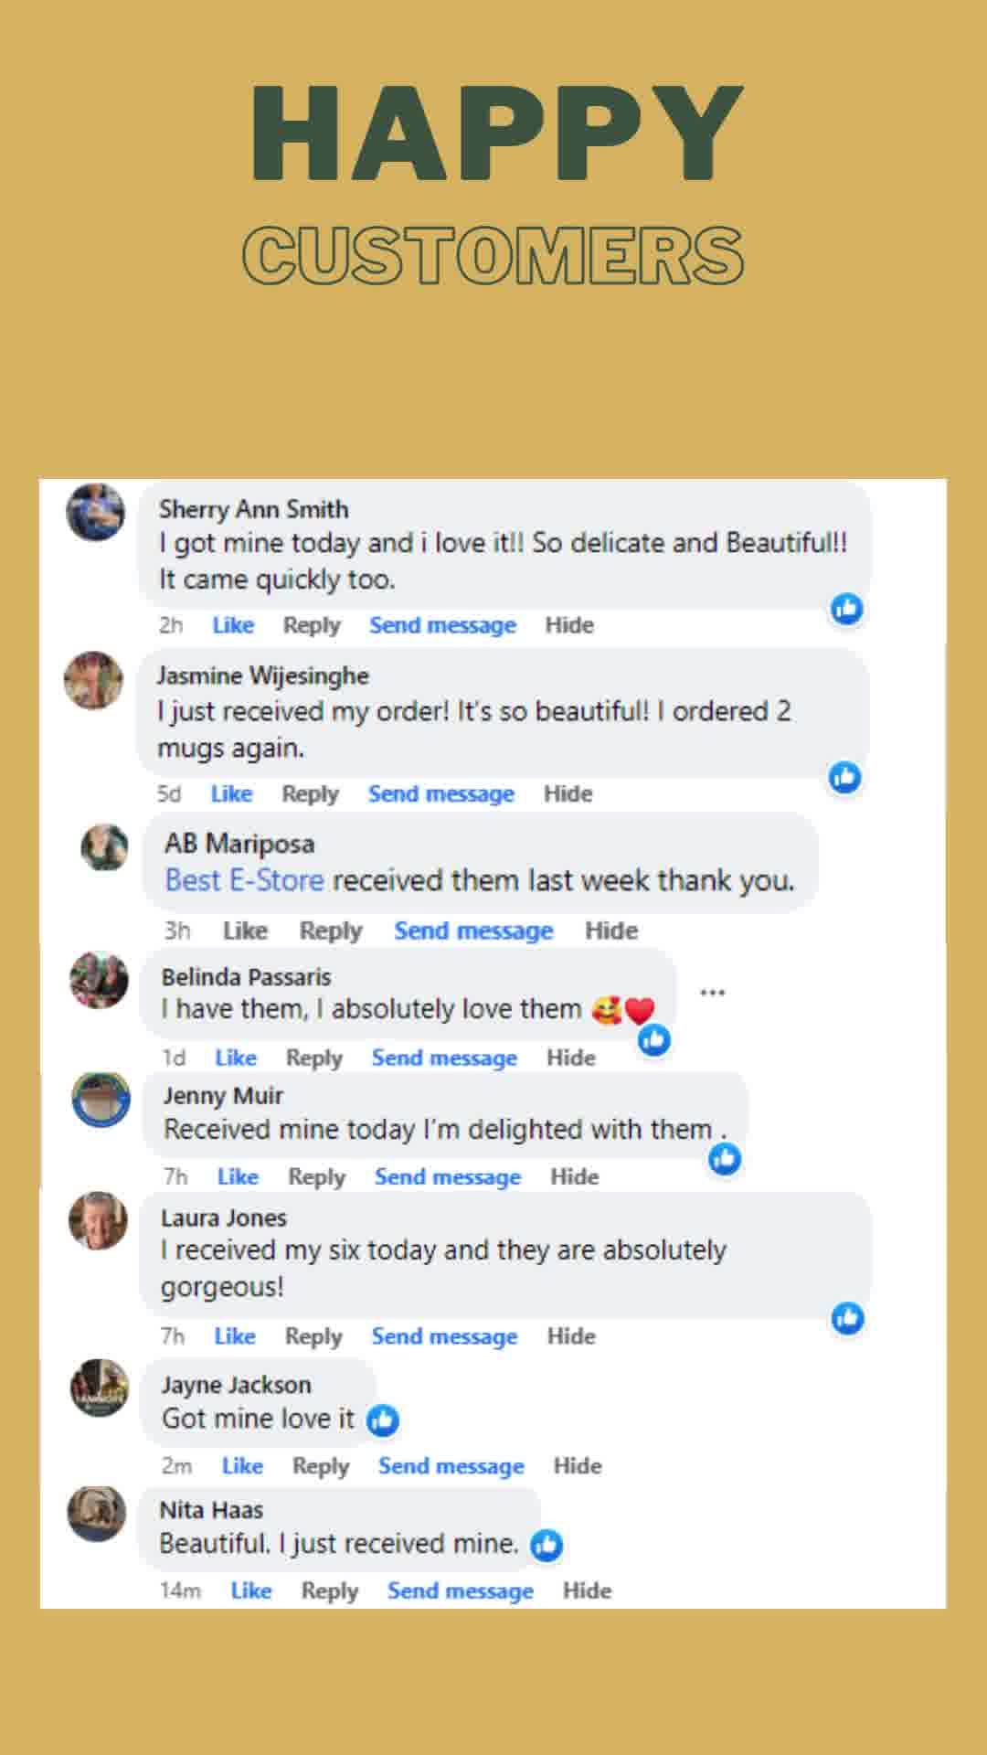The height and width of the screenshot is (1755, 987).
Task: Send message to Laura Jones
Action: tap(444, 1336)
